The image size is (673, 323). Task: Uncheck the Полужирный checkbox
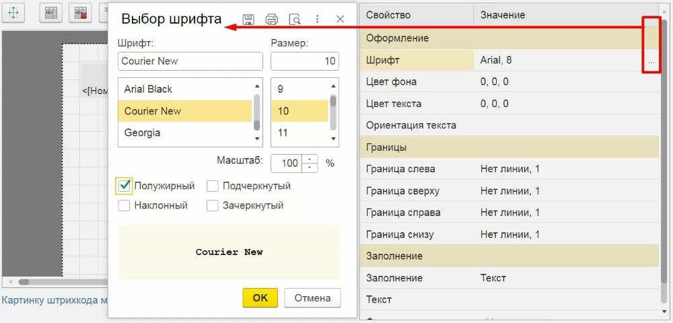coord(124,186)
